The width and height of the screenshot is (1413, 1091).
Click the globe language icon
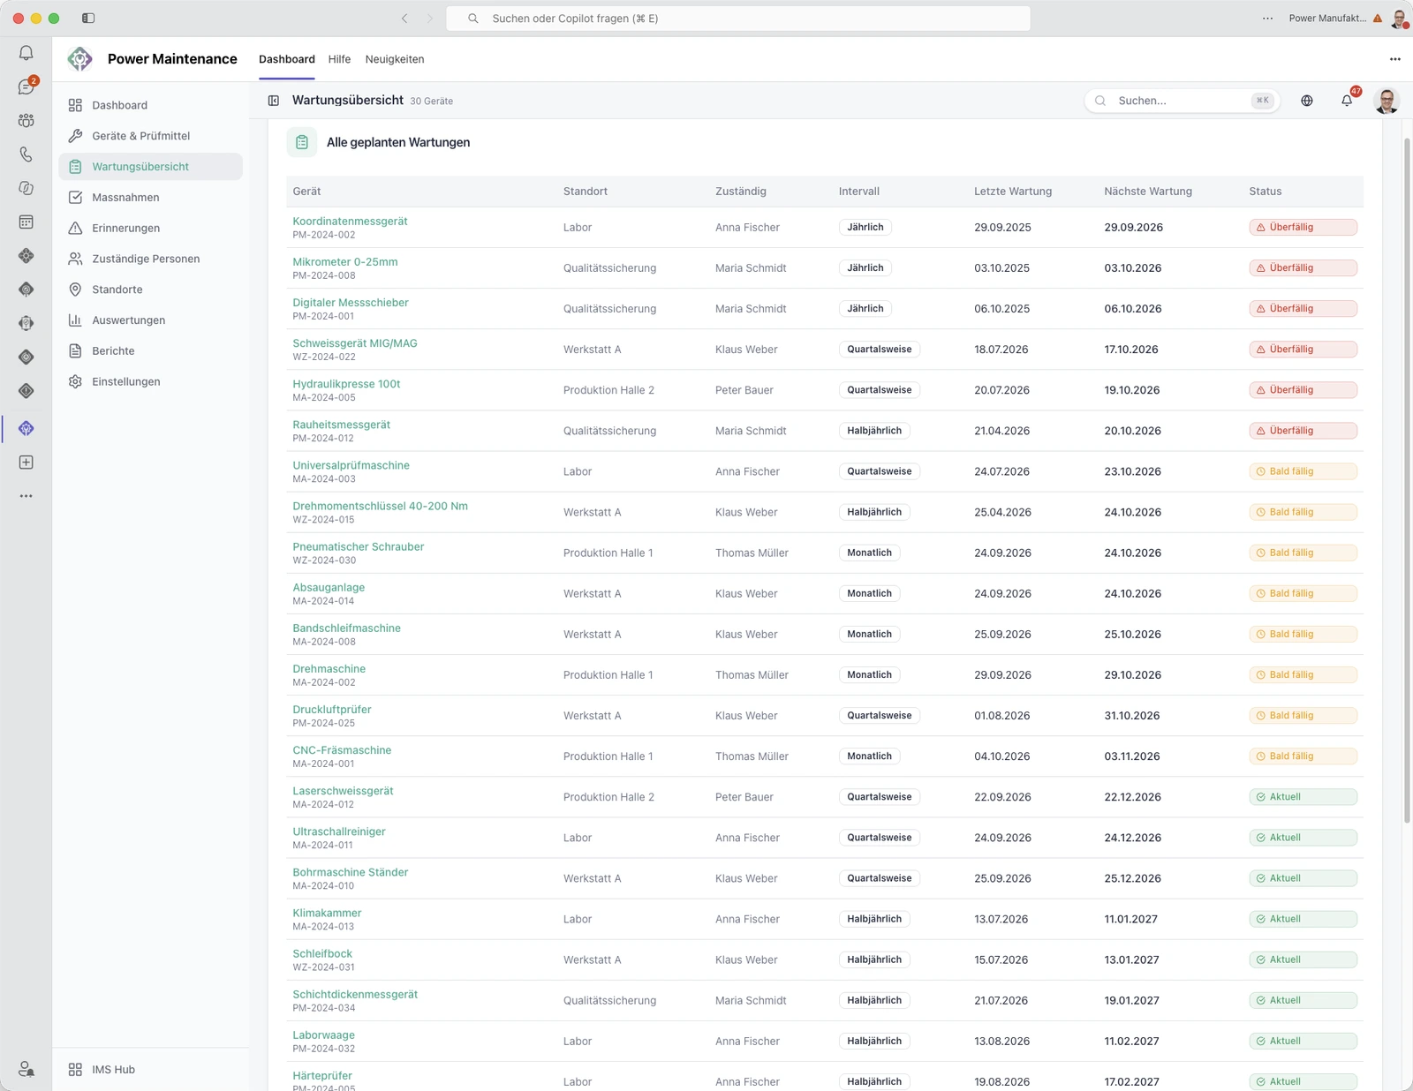click(x=1307, y=101)
